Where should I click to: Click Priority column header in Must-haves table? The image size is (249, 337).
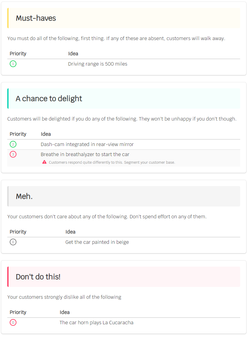(18, 53)
